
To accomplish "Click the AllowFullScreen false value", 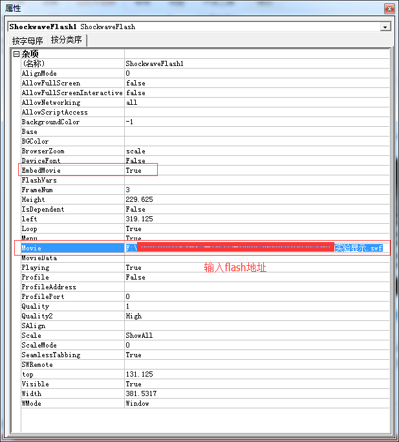I will (257, 83).
